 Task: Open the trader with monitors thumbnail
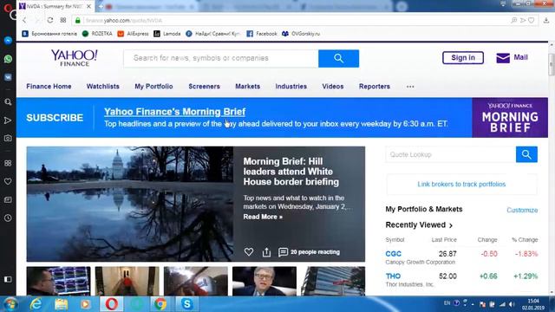tap(58, 281)
